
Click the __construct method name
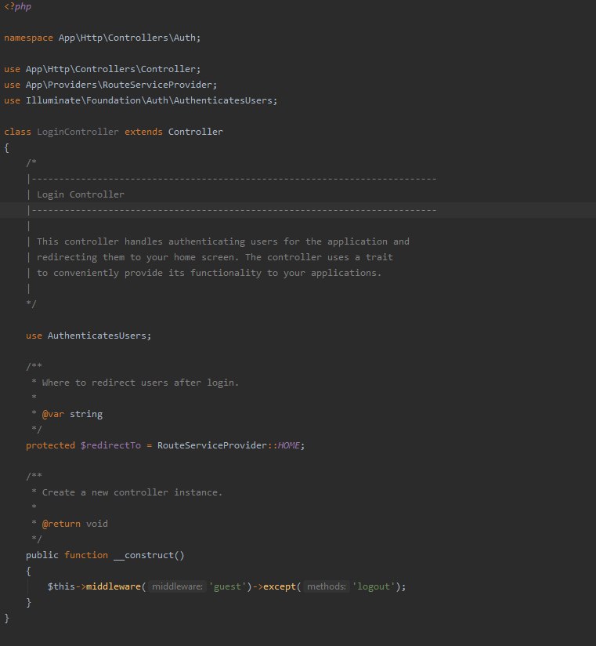pos(143,555)
